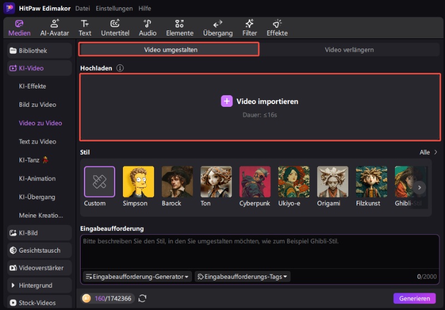
Task: Expand the Eingabeaufforderung-Generator dropdown
Action: [x=137, y=276]
